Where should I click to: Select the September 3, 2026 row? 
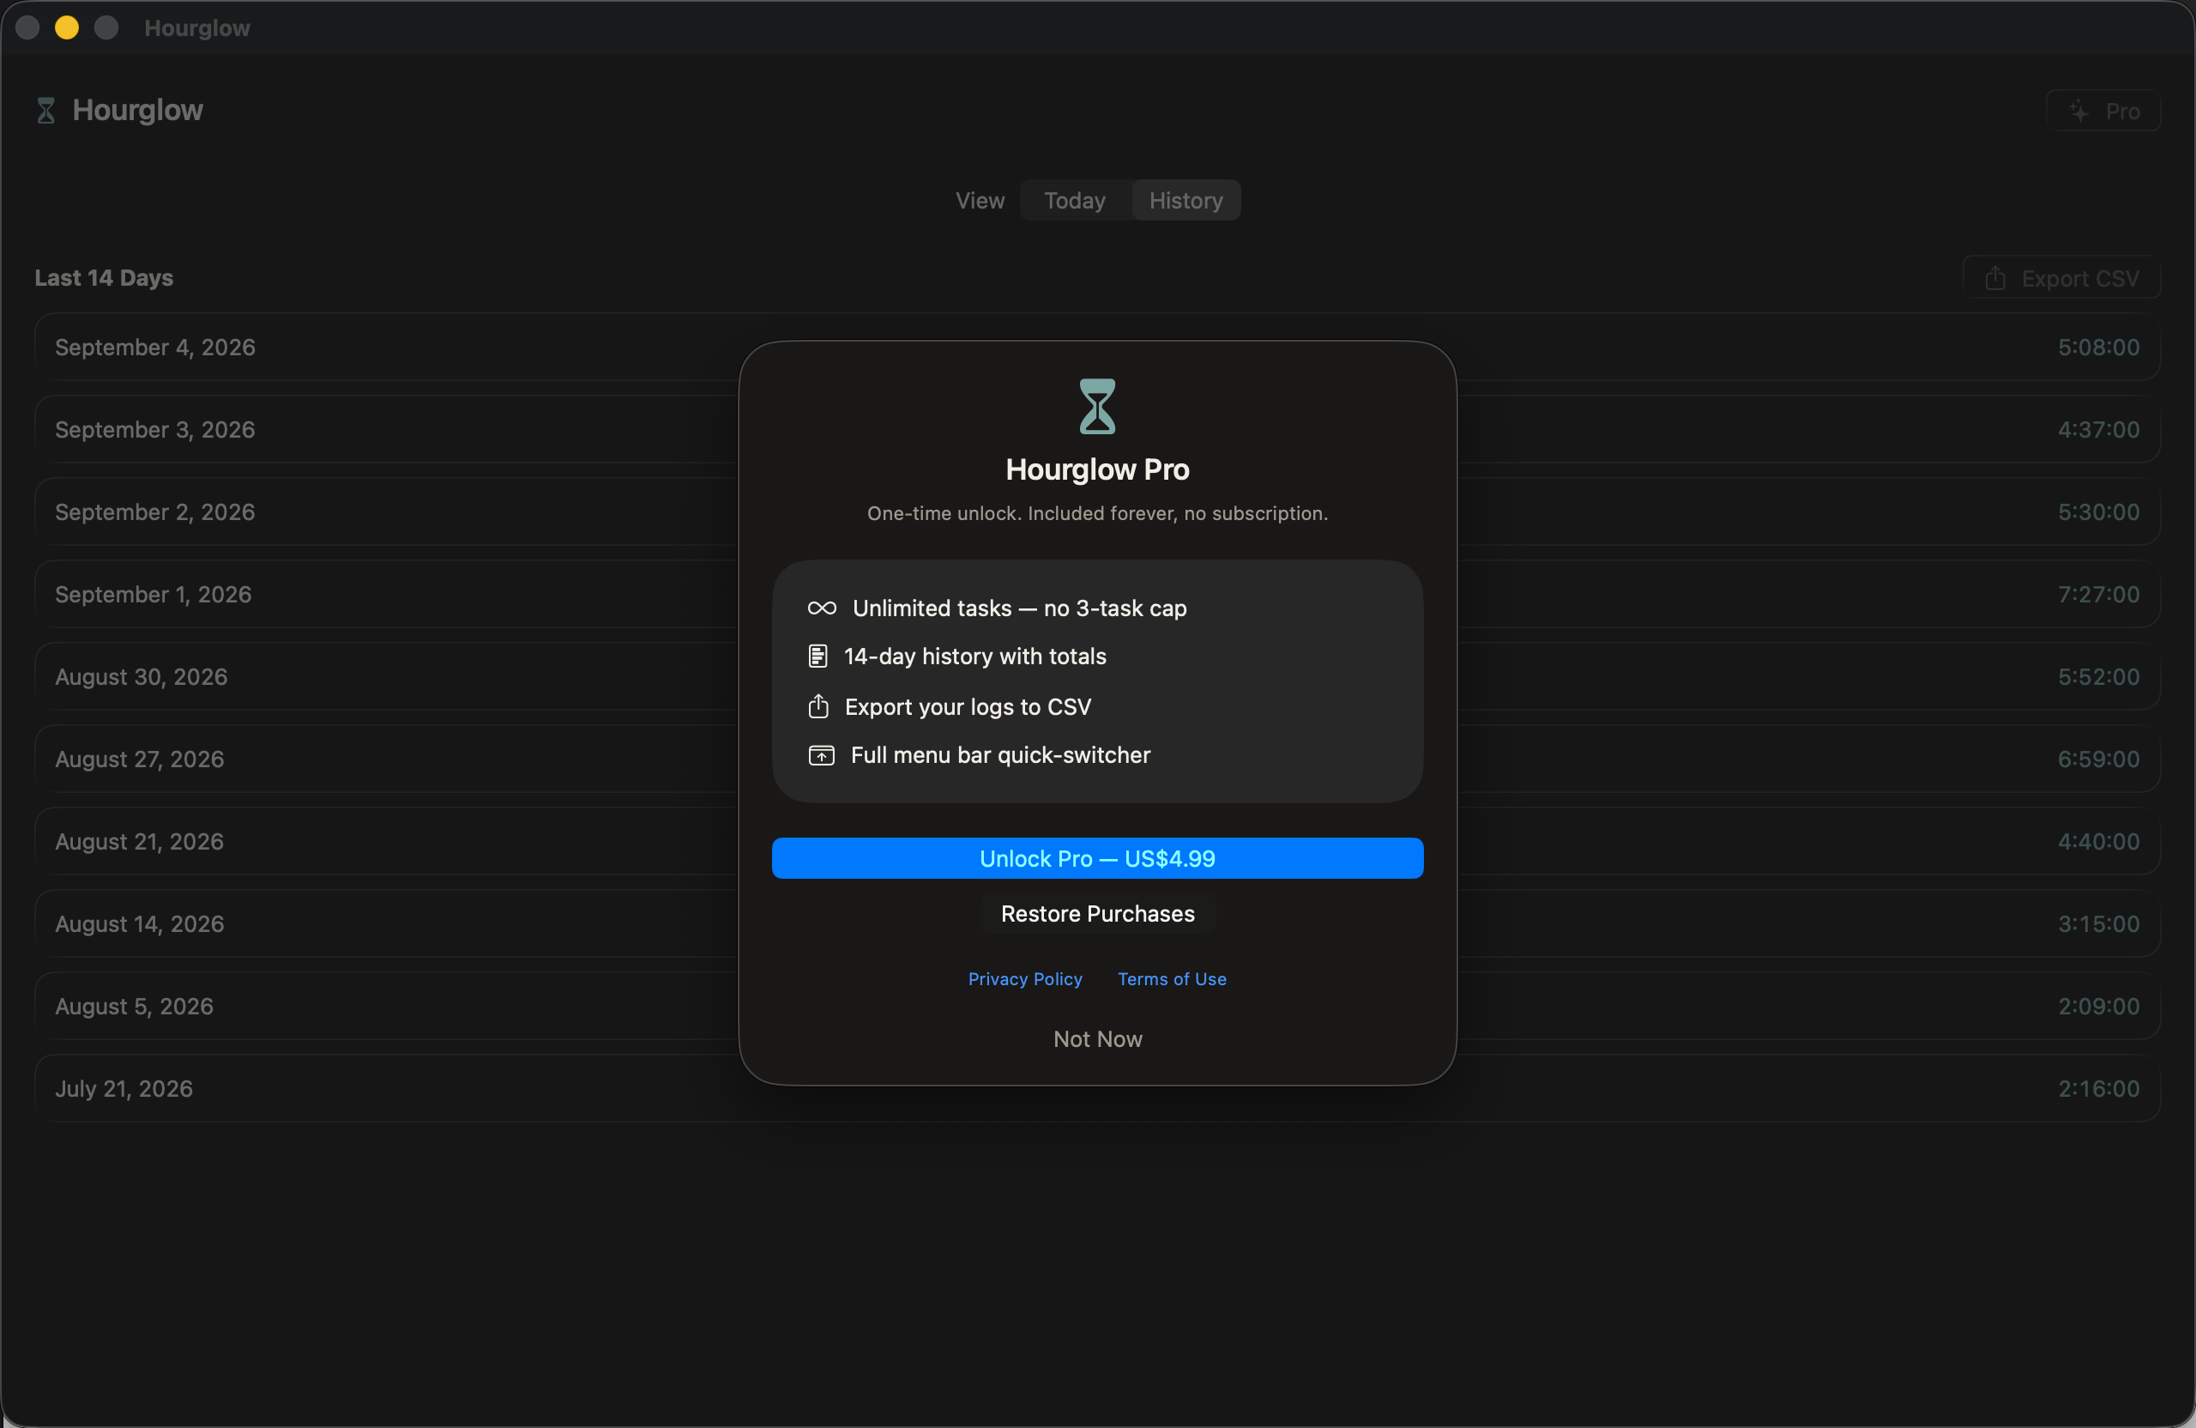pyautogui.click(x=1097, y=430)
